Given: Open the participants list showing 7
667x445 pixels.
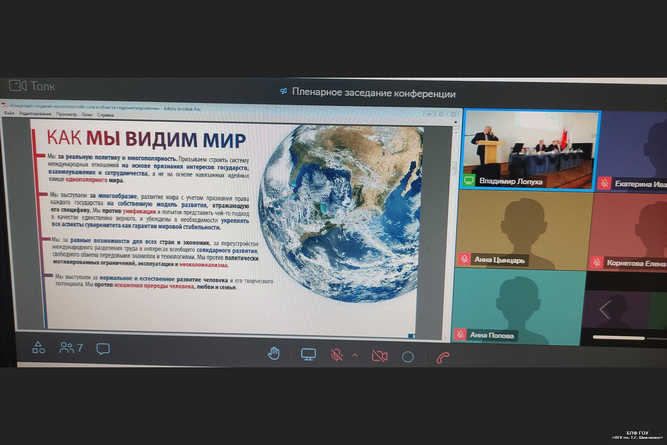Looking at the screenshot, I should (71, 348).
